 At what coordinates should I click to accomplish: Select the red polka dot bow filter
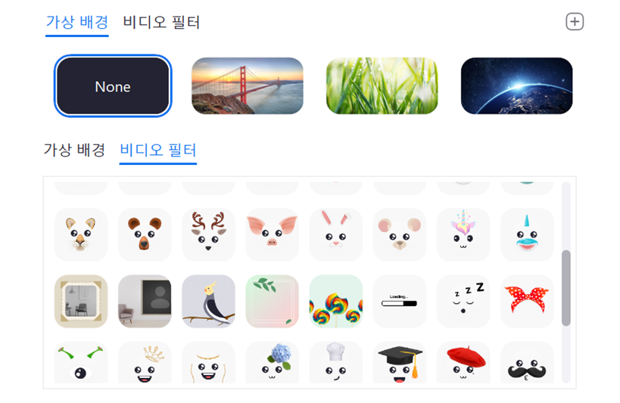527,302
